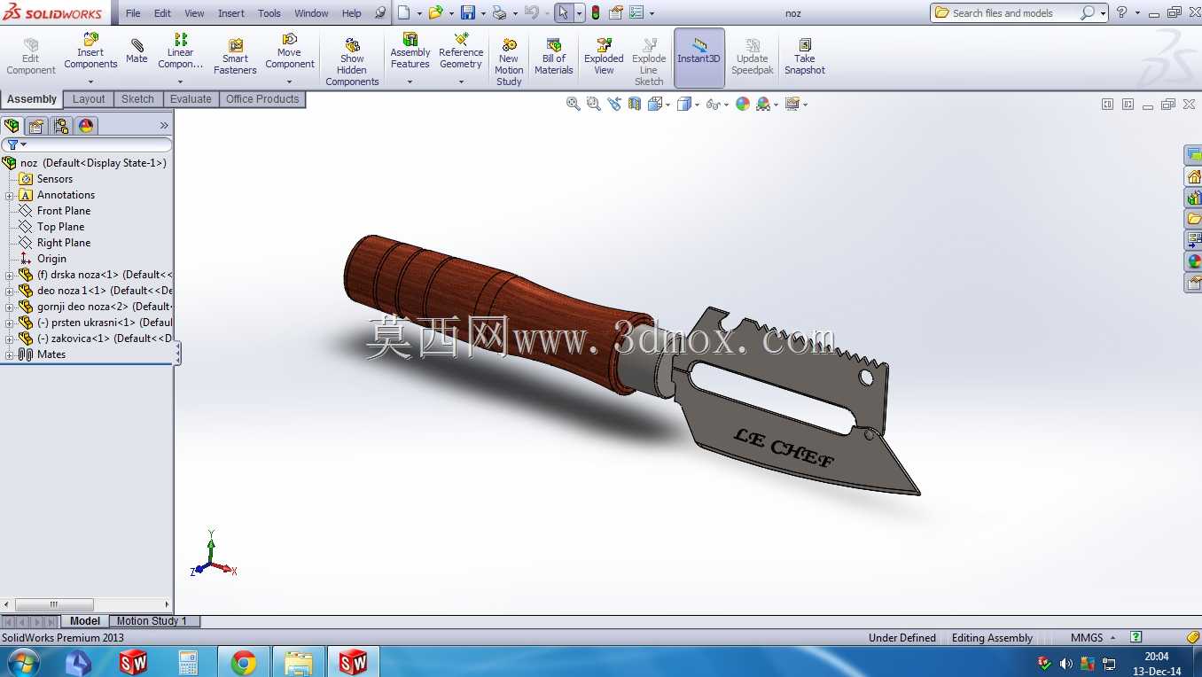The width and height of the screenshot is (1202, 677).
Task: Click Zoom to Area icon
Action: [x=594, y=104]
